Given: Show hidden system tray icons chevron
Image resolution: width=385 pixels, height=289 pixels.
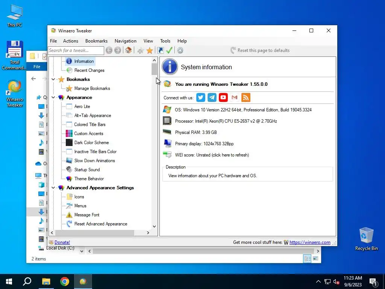Looking at the screenshot, I should [318, 281].
